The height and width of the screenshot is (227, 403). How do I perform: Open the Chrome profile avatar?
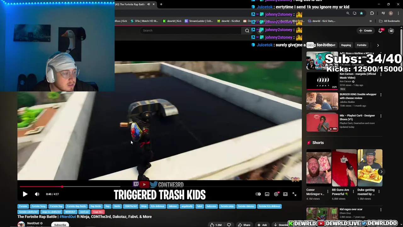[x=391, y=13]
